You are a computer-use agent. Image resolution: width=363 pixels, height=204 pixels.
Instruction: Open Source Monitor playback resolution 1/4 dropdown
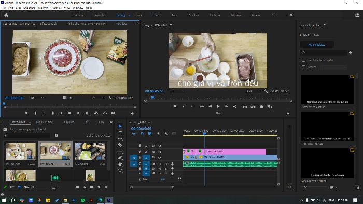[97, 98]
